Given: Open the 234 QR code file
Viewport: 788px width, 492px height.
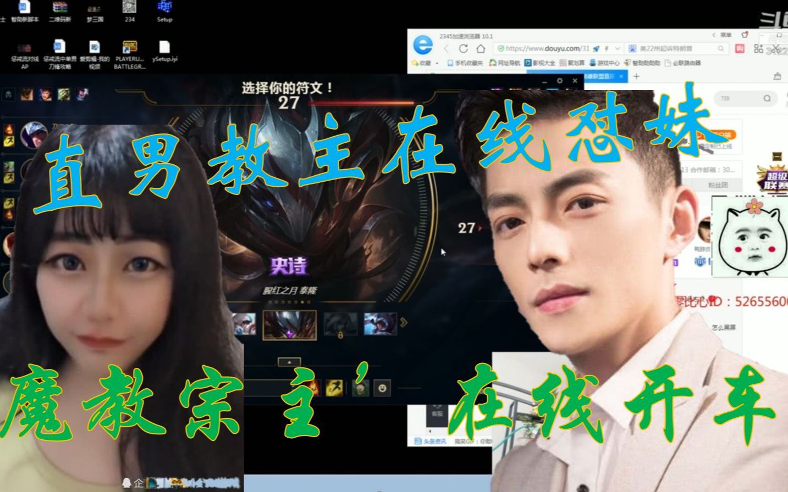Looking at the screenshot, I should pos(129,11).
